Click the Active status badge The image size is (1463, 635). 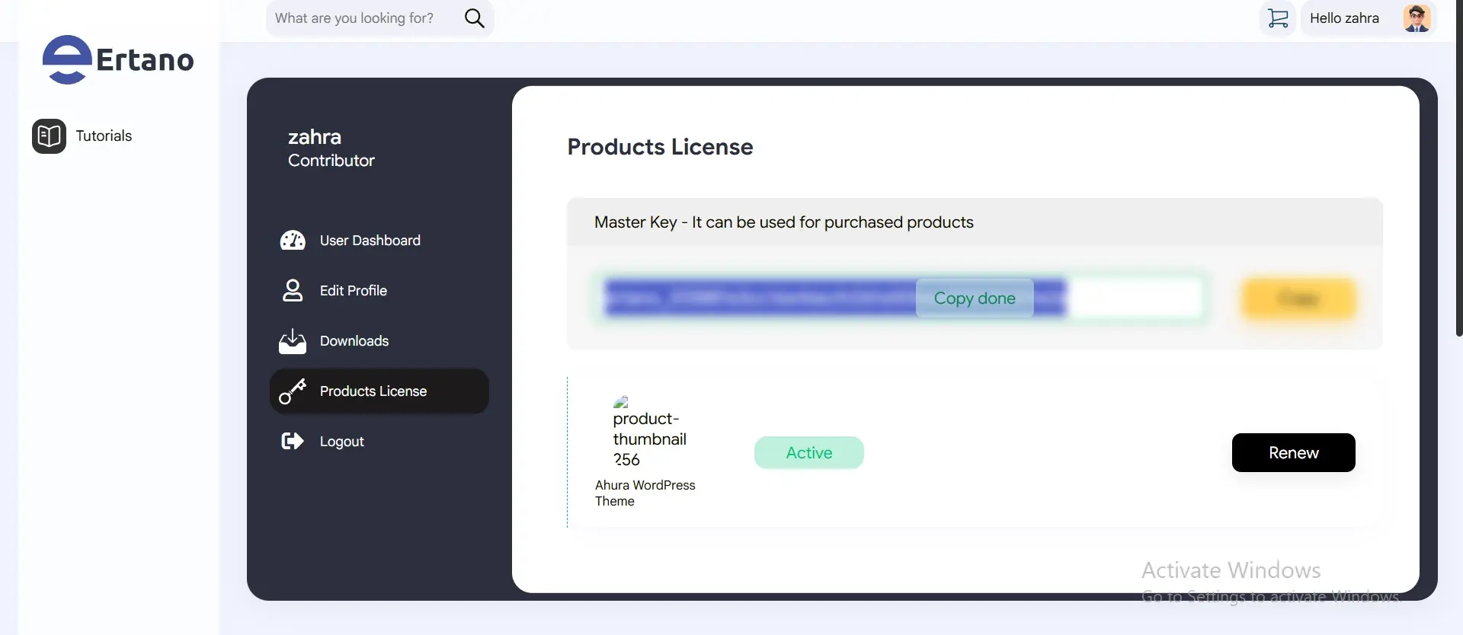pos(809,453)
